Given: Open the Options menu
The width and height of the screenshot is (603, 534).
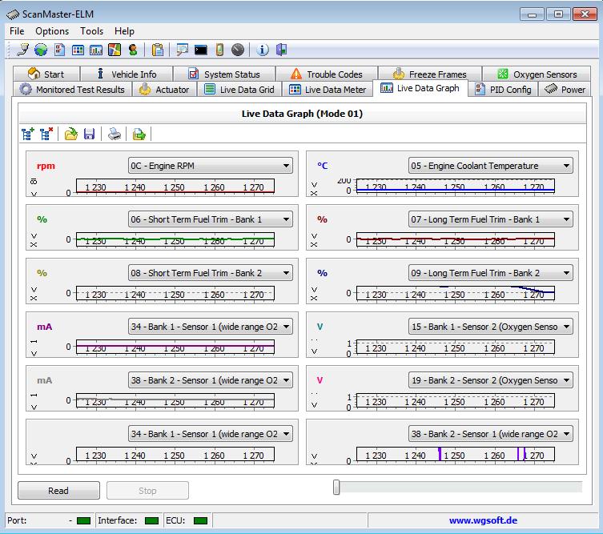Looking at the screenshot, I should click(52, 31).
